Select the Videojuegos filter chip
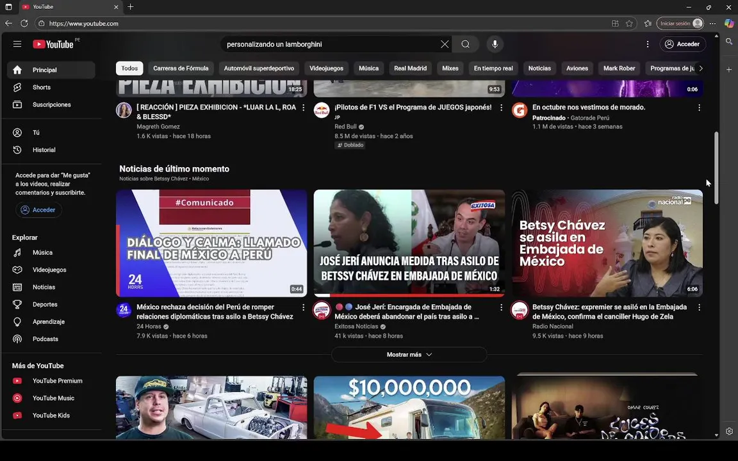Image resolution: width=738 pixels, height=461 pixels. (x=326, y=69)
